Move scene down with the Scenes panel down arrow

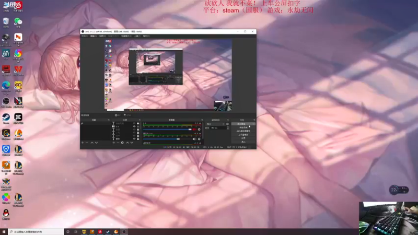[96, 143]
